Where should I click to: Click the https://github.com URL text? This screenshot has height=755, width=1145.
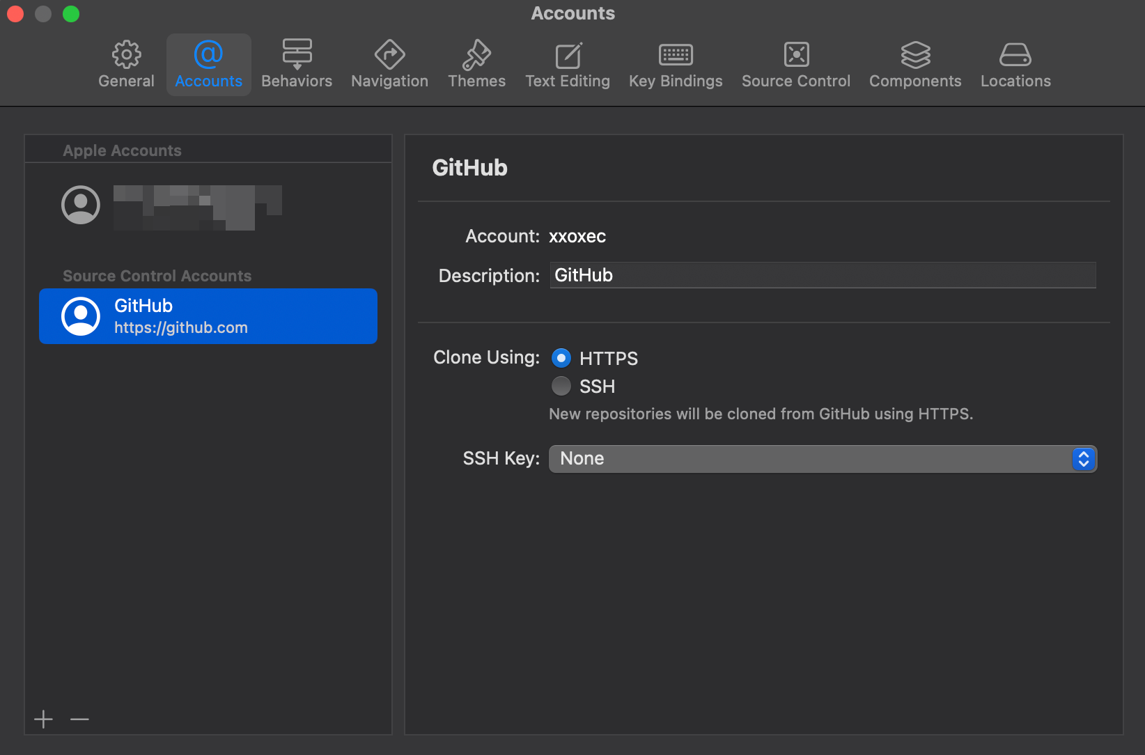[x=181, y=327]
